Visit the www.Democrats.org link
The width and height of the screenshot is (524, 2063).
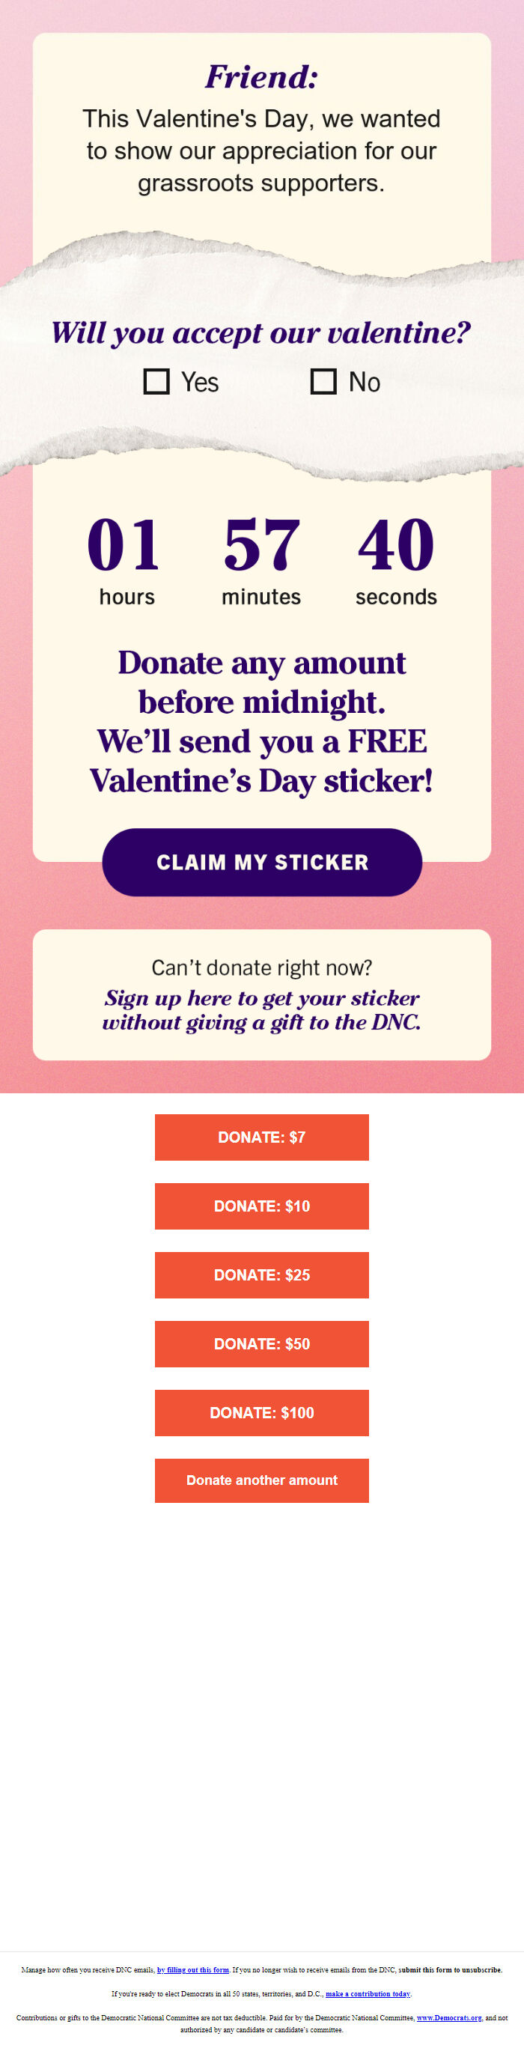[449, 2017]
